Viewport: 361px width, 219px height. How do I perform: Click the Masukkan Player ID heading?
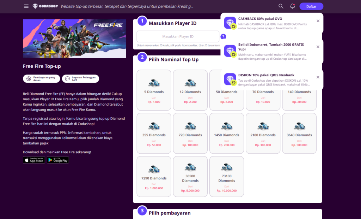[173, 23]
